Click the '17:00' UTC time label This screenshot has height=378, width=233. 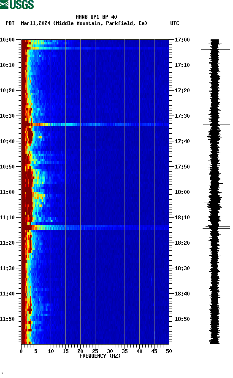[x=182, y=40]
